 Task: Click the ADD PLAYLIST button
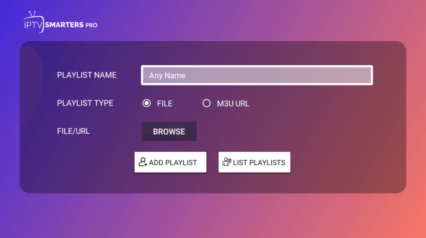pyautogui.click(x=170, y=162)
